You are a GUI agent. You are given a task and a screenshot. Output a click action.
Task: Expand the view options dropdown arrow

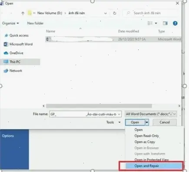point(156,23)
